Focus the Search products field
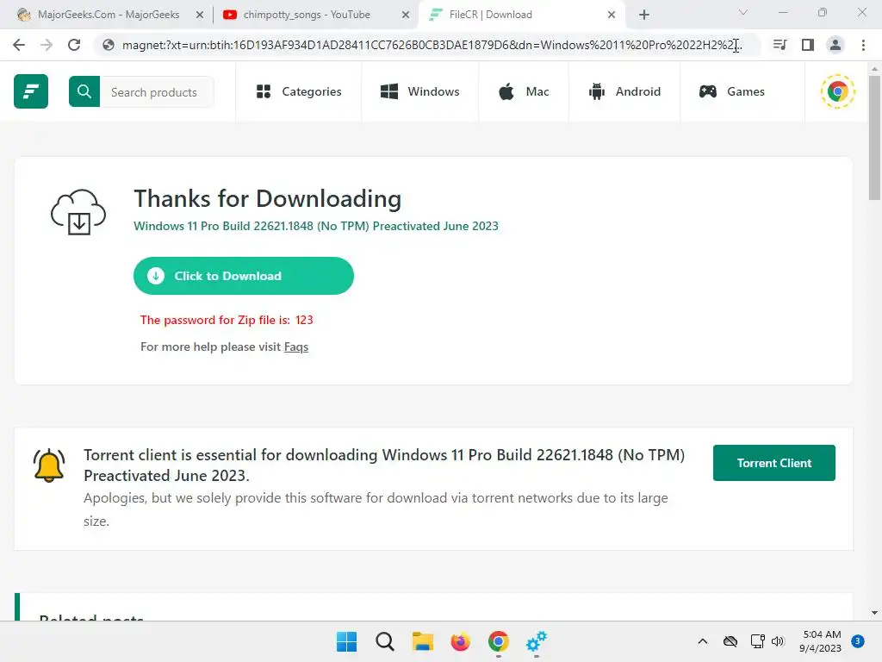This screenshot has height=662, width=882. point(157,91)
